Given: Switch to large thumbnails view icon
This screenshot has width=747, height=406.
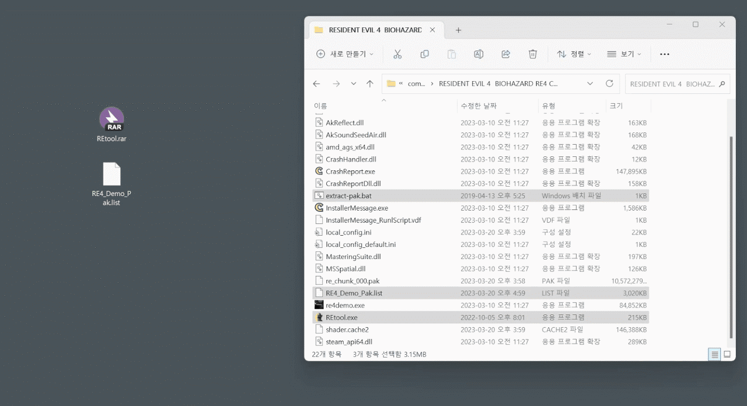Looking at the screenshot, I should click(x=727, y=354).
